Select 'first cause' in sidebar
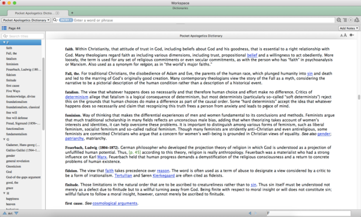Screen dimensions: 361x217 tap(13, 85)
